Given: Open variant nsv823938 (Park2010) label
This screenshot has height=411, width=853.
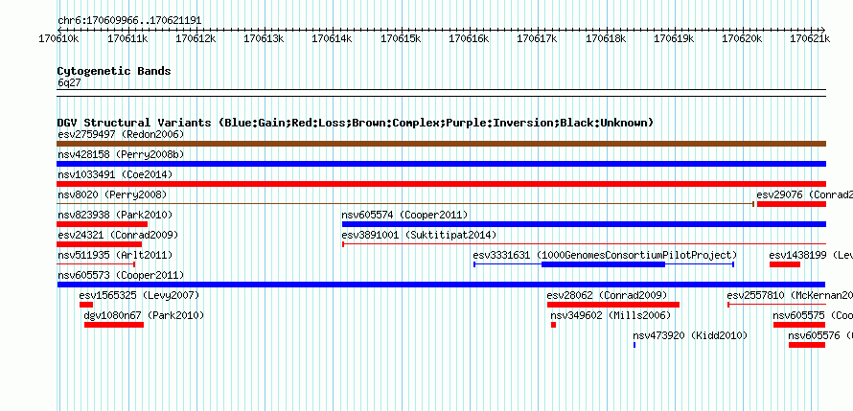Looking at the screenshot, I should (x=115, y=215).
